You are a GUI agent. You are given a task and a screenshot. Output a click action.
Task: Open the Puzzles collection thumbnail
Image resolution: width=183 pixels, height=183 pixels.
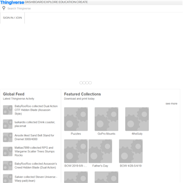coord(76,119)
